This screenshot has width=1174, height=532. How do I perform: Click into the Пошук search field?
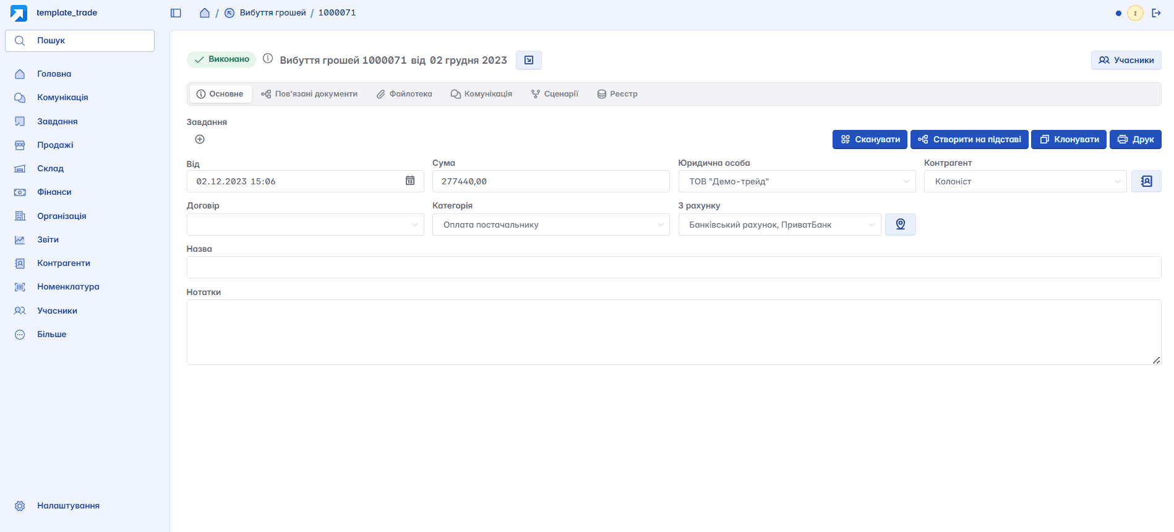[x=80, y=41]
